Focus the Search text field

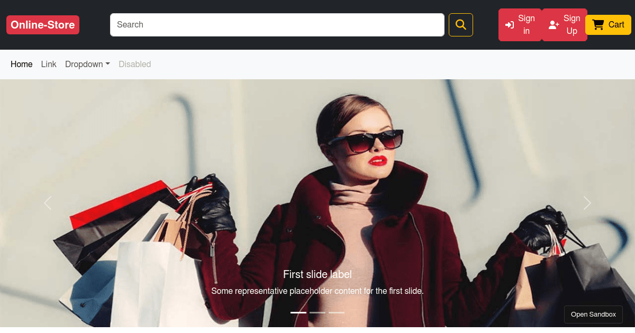[x=277, y=25]
